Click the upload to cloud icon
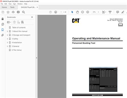127x98 pixels. 13,12
